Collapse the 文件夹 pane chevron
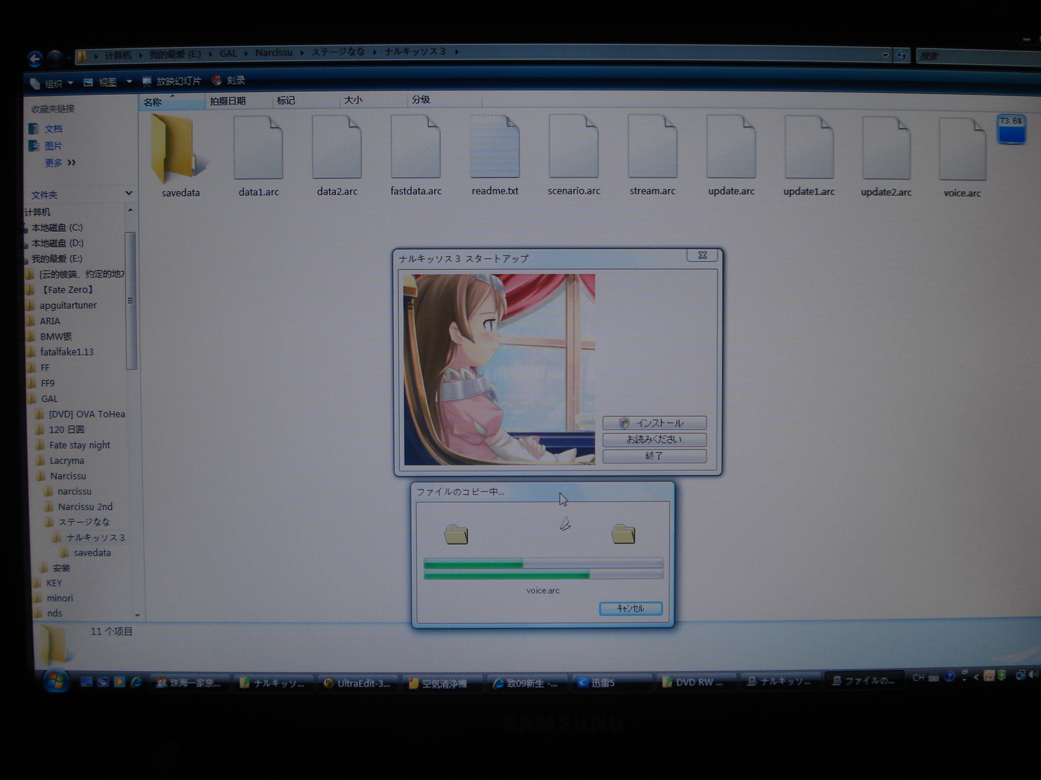The image size is (1041, 780). 128,193
